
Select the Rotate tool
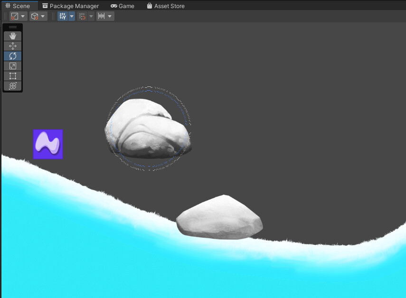pyautogui.click(x=12, y=56)
